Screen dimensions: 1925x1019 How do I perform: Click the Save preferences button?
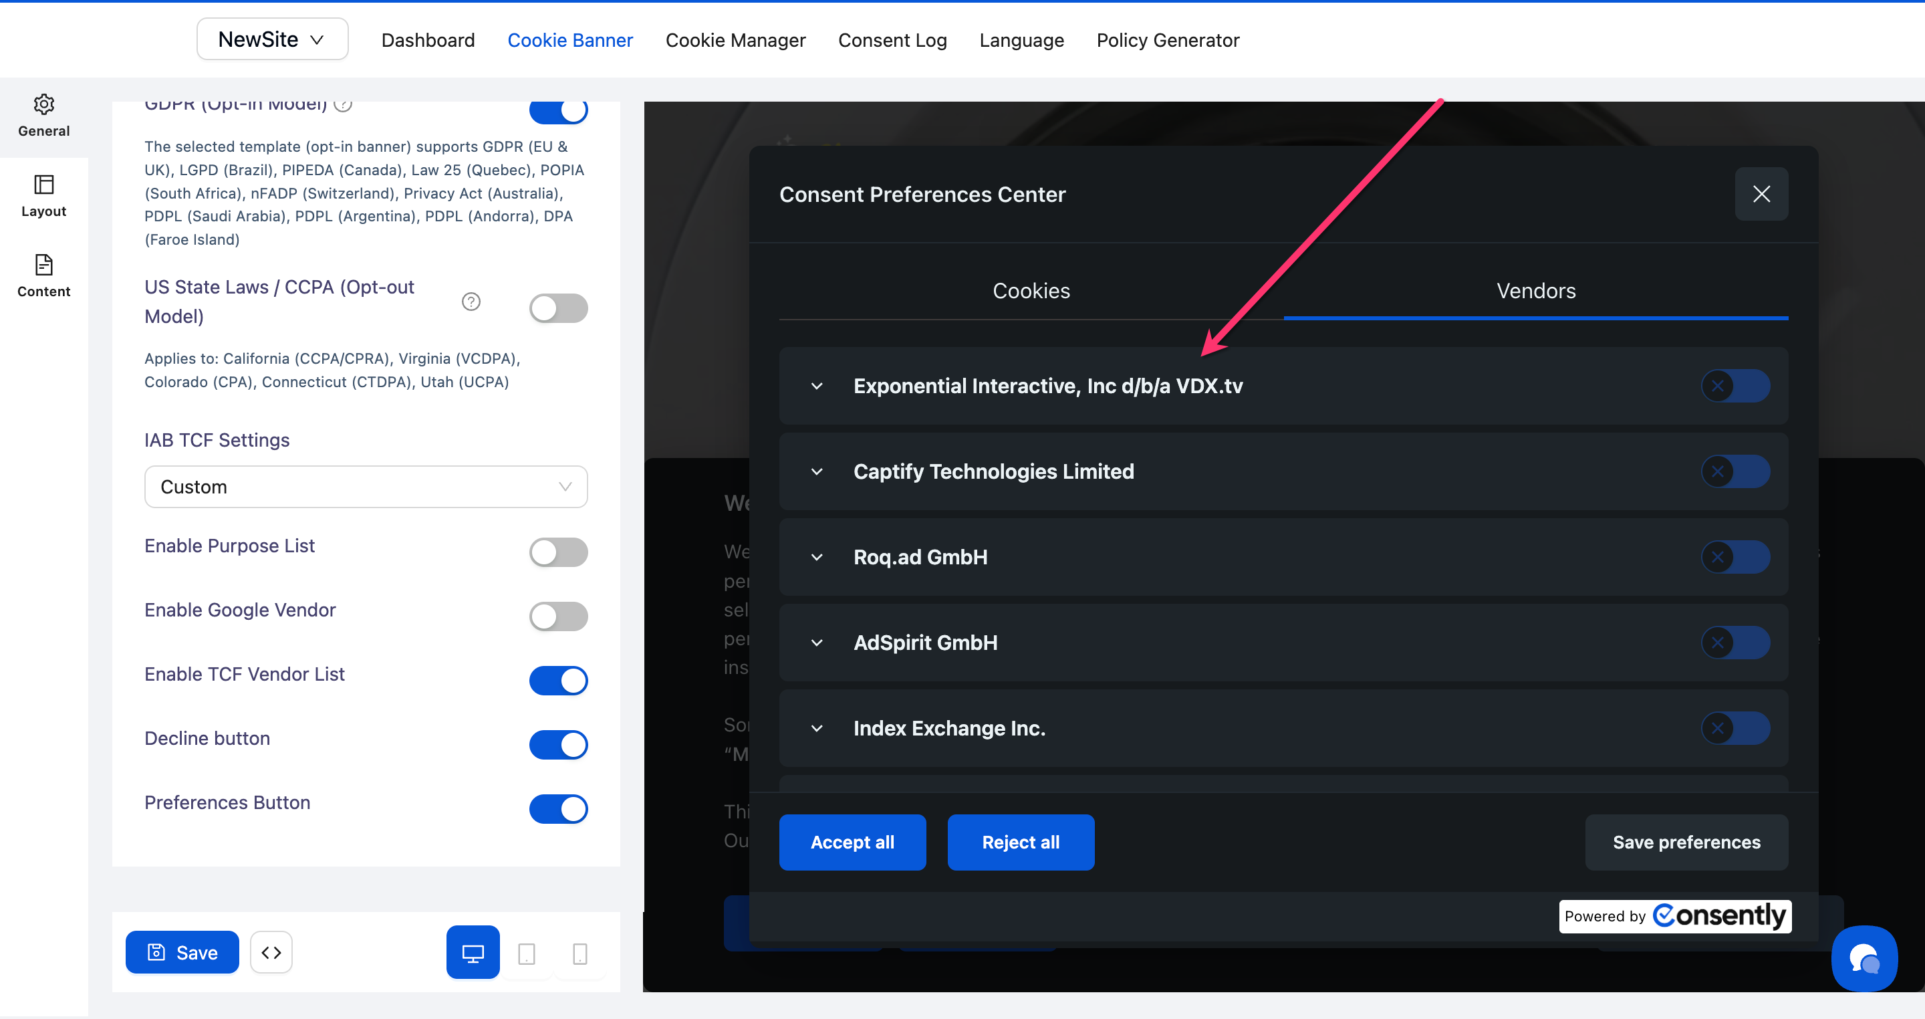[x=1686, y=842]
